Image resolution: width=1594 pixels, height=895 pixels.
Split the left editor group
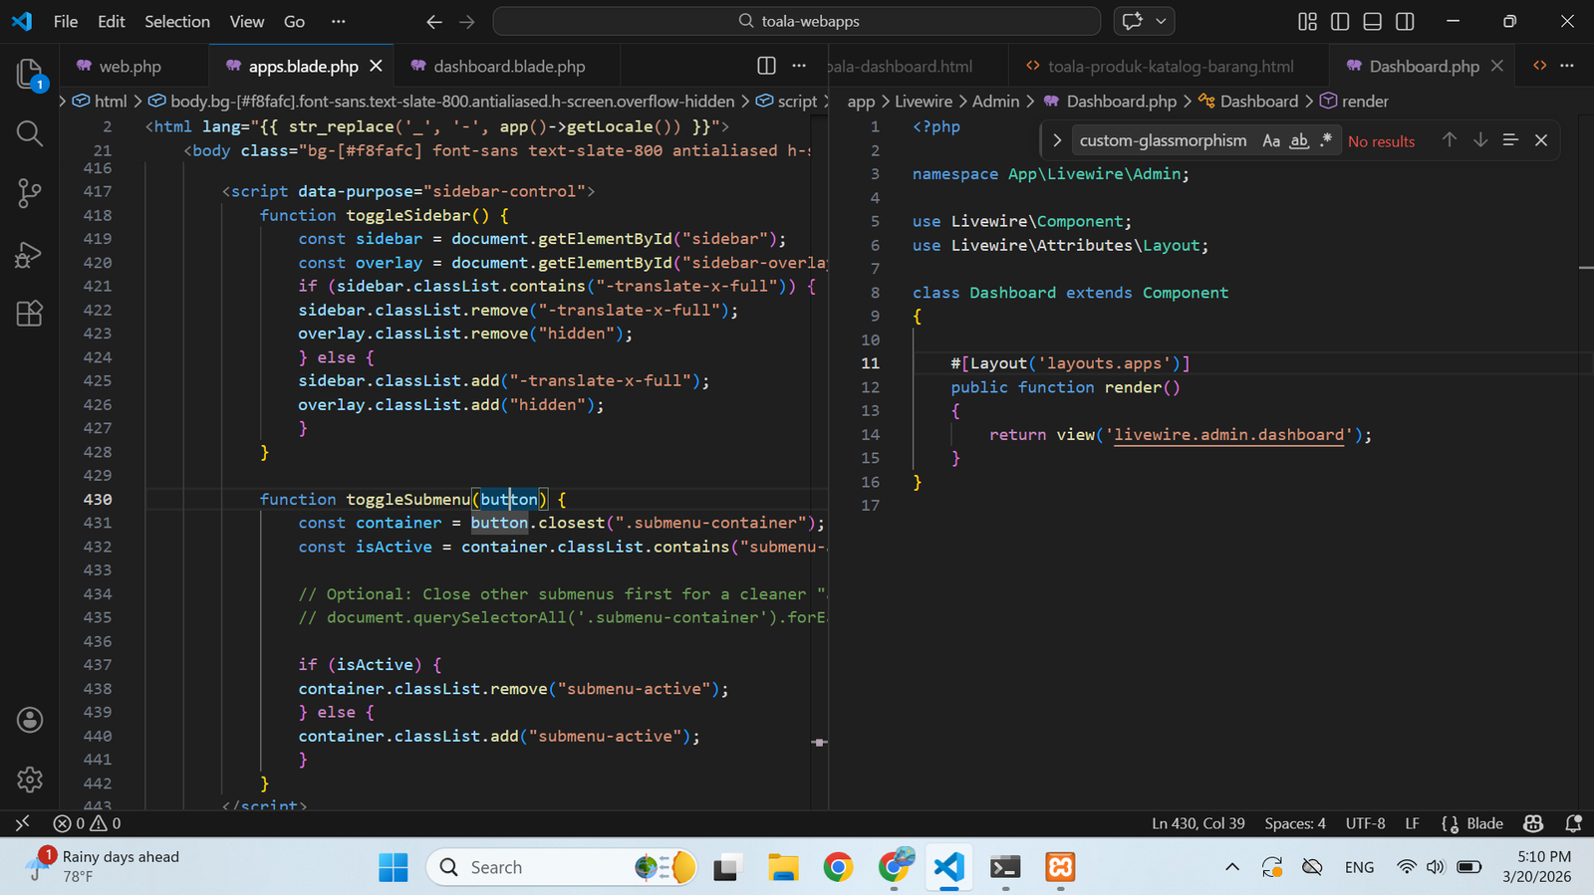766,66
